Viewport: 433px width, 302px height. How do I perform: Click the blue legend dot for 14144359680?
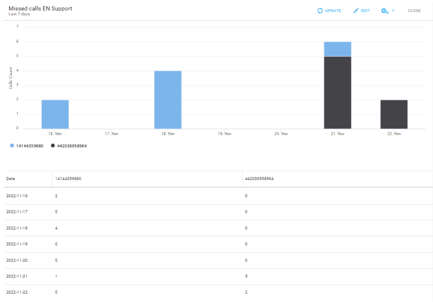coord(12,145)
